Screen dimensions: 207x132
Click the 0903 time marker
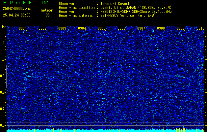62,28
